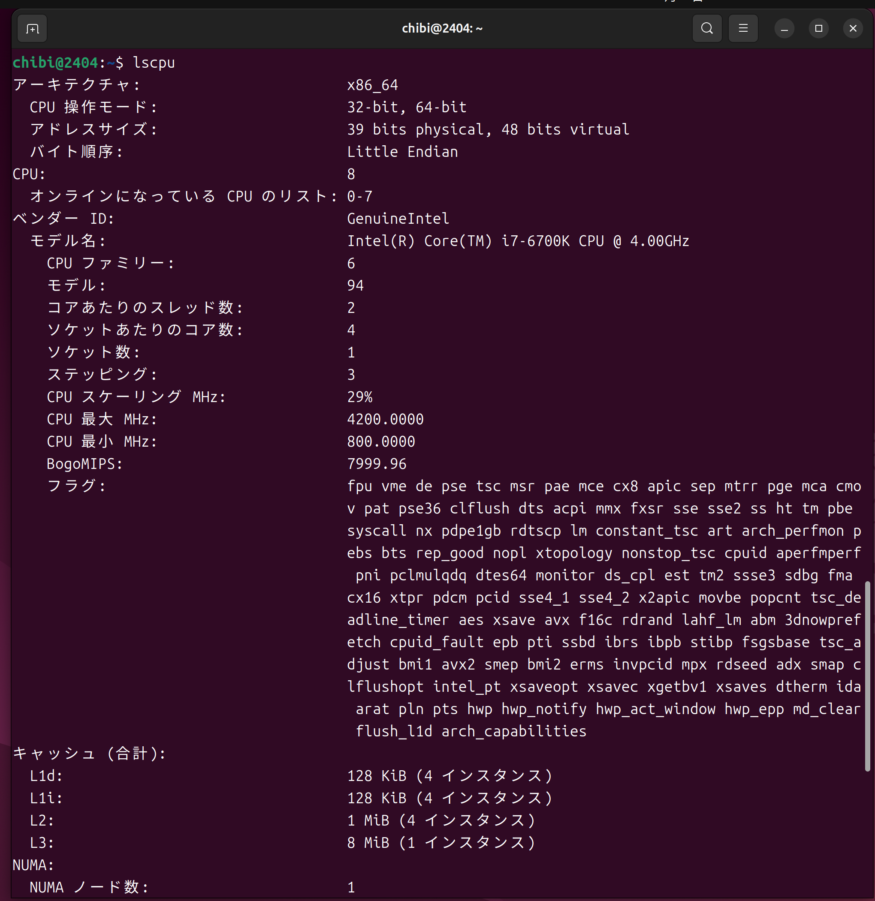This screenshot has width=875, height=901.
Task: Click the chibi@2404 window title
Action: [x=442, y=28]
